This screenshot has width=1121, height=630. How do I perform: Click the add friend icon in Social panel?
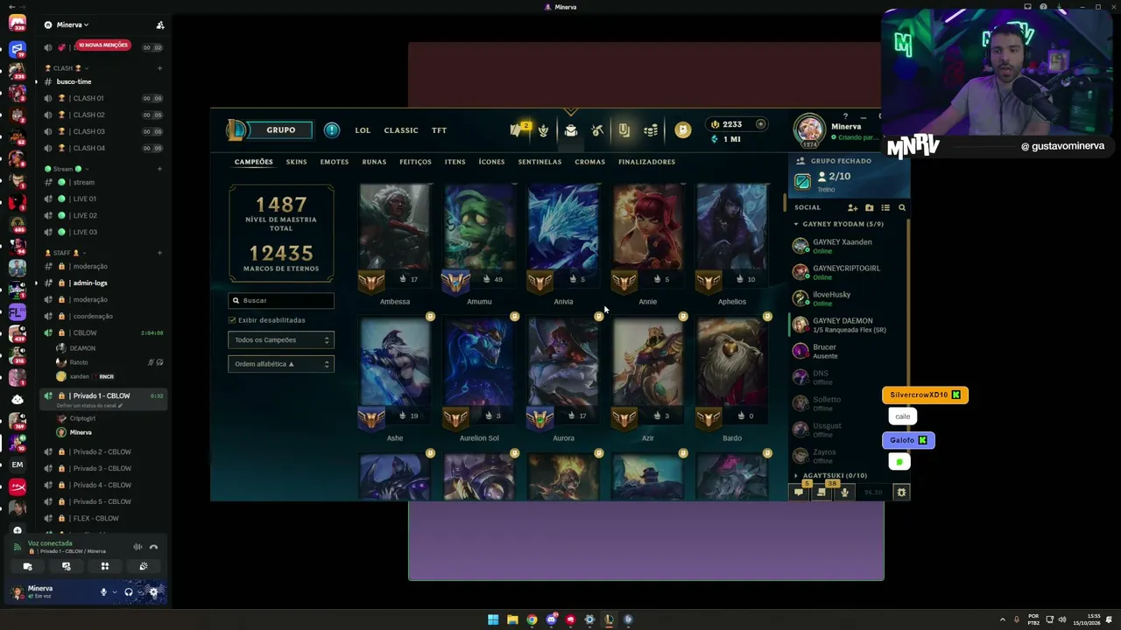pyautogui.click(x=852, y=208)
